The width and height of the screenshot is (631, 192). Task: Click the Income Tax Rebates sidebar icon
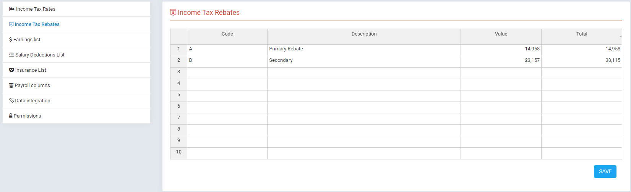tap(11, 24)
